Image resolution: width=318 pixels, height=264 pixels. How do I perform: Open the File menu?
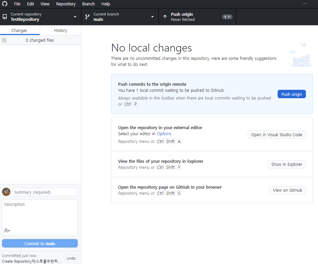click(17, 4)
